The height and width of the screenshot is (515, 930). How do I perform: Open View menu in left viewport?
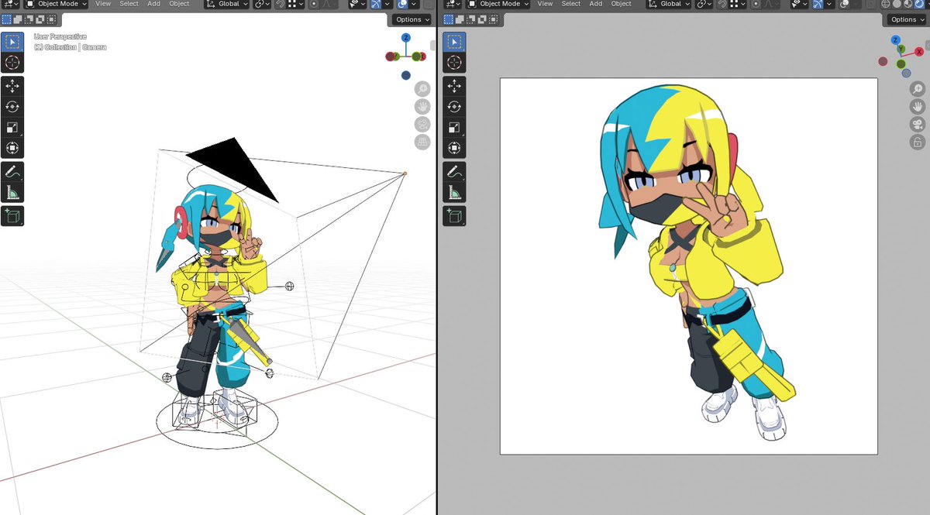(103, 4)
